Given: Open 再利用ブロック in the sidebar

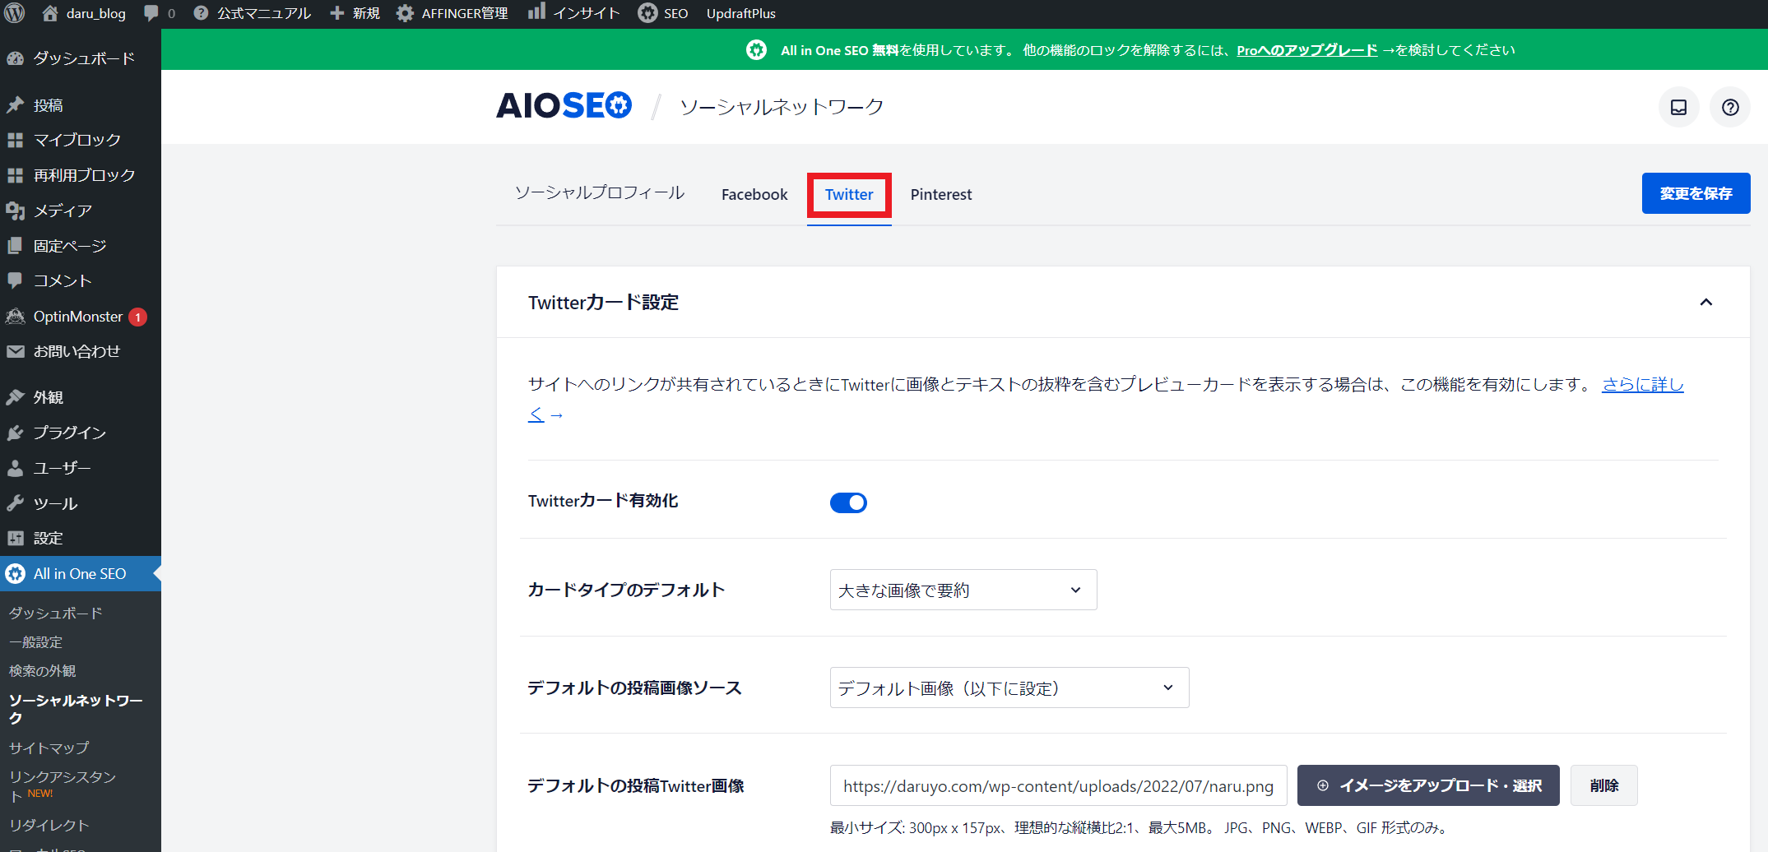Looking at the screenshot, I should click(x=81, y=175).
